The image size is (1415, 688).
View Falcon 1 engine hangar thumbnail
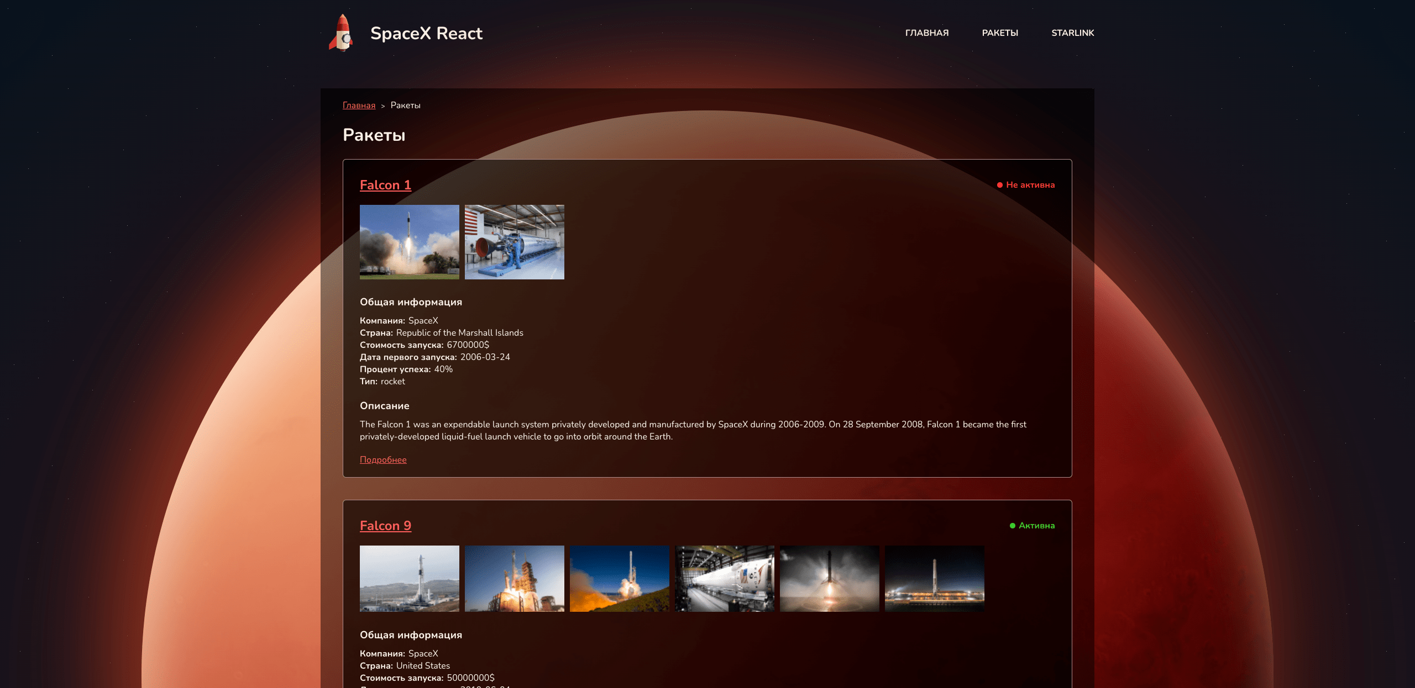515,242
